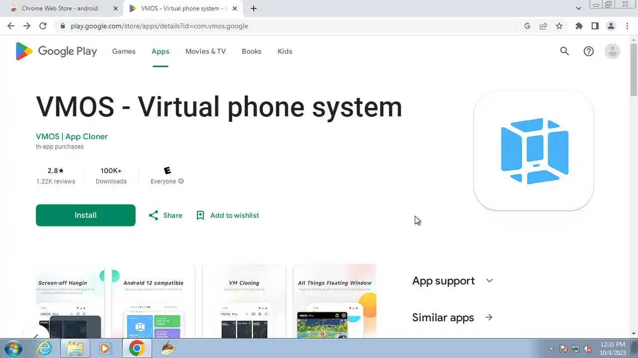Click the content rating info icon

click(181, 181)
